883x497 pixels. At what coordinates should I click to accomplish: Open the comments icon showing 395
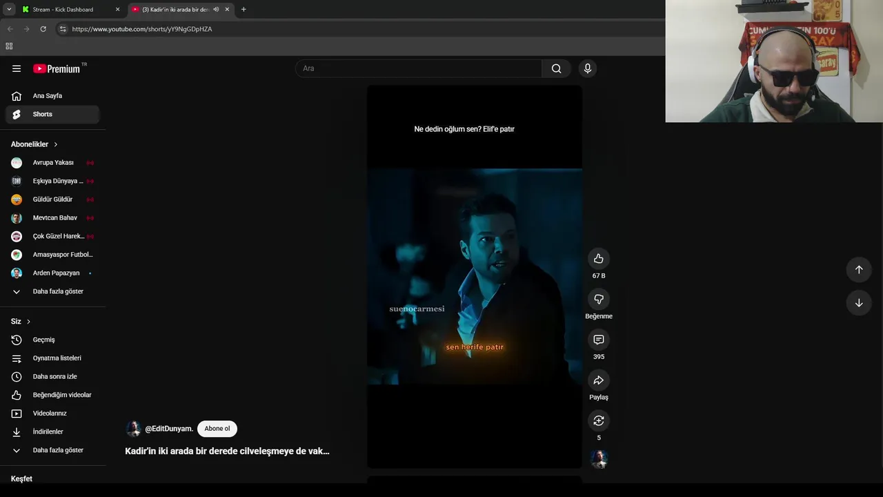598,340
